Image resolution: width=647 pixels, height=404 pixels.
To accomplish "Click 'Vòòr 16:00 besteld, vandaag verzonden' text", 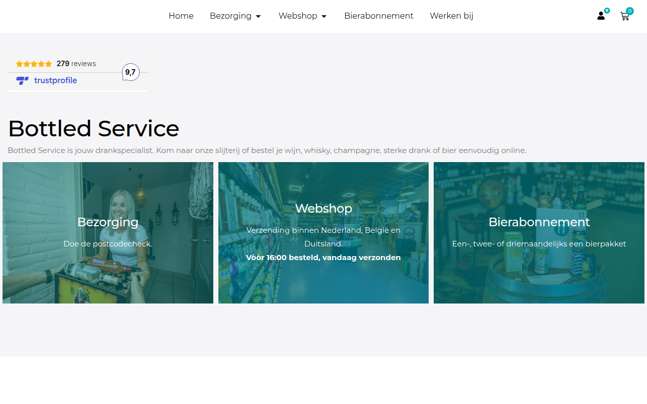I will coord(323,258).
